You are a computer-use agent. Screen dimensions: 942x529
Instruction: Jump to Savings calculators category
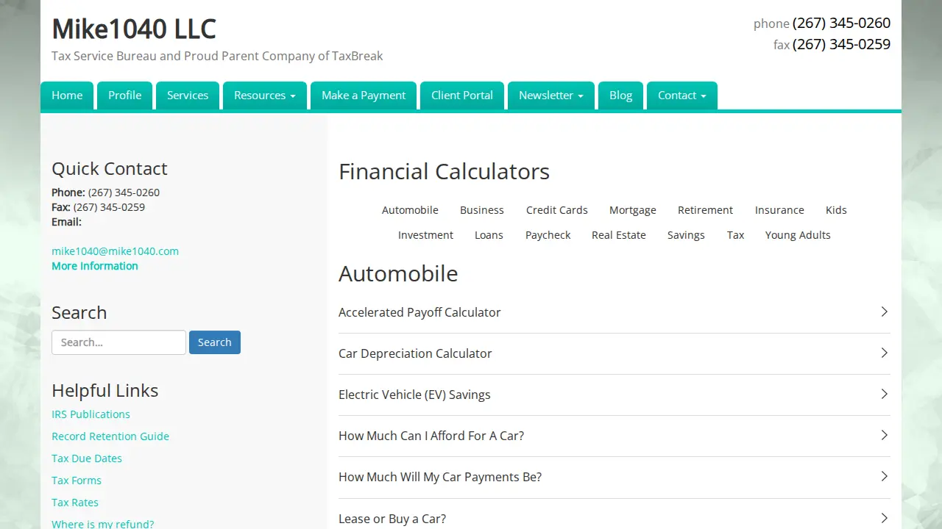pos(686,235)
